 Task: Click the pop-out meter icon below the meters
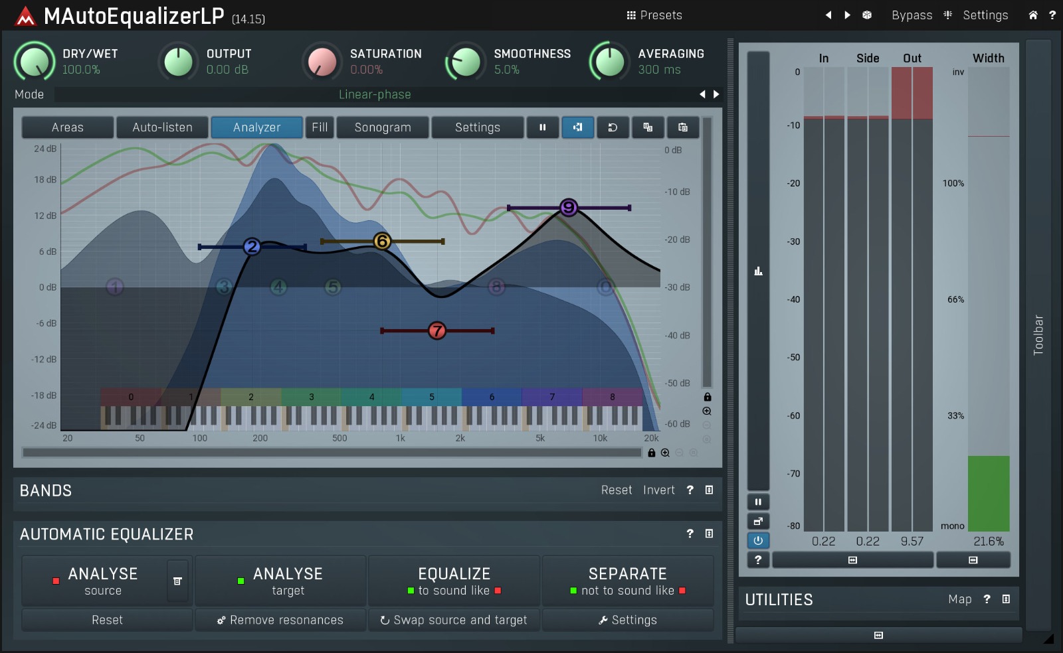[x=758, y=520]
